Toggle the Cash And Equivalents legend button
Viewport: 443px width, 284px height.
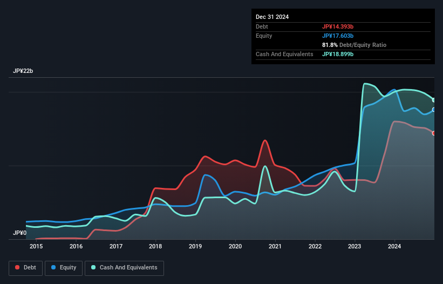(124, 268)
